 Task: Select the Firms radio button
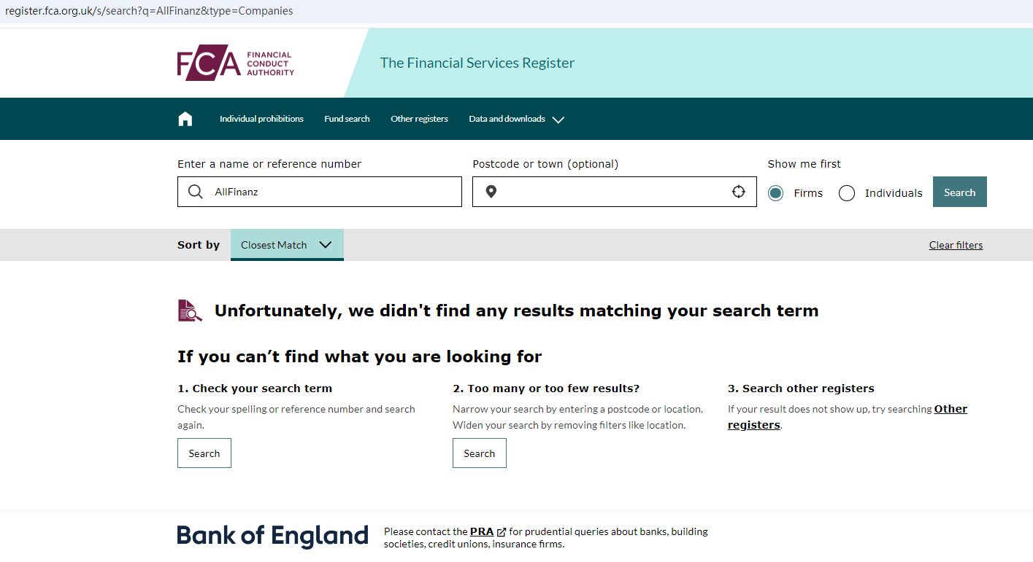tap(775, 193)
